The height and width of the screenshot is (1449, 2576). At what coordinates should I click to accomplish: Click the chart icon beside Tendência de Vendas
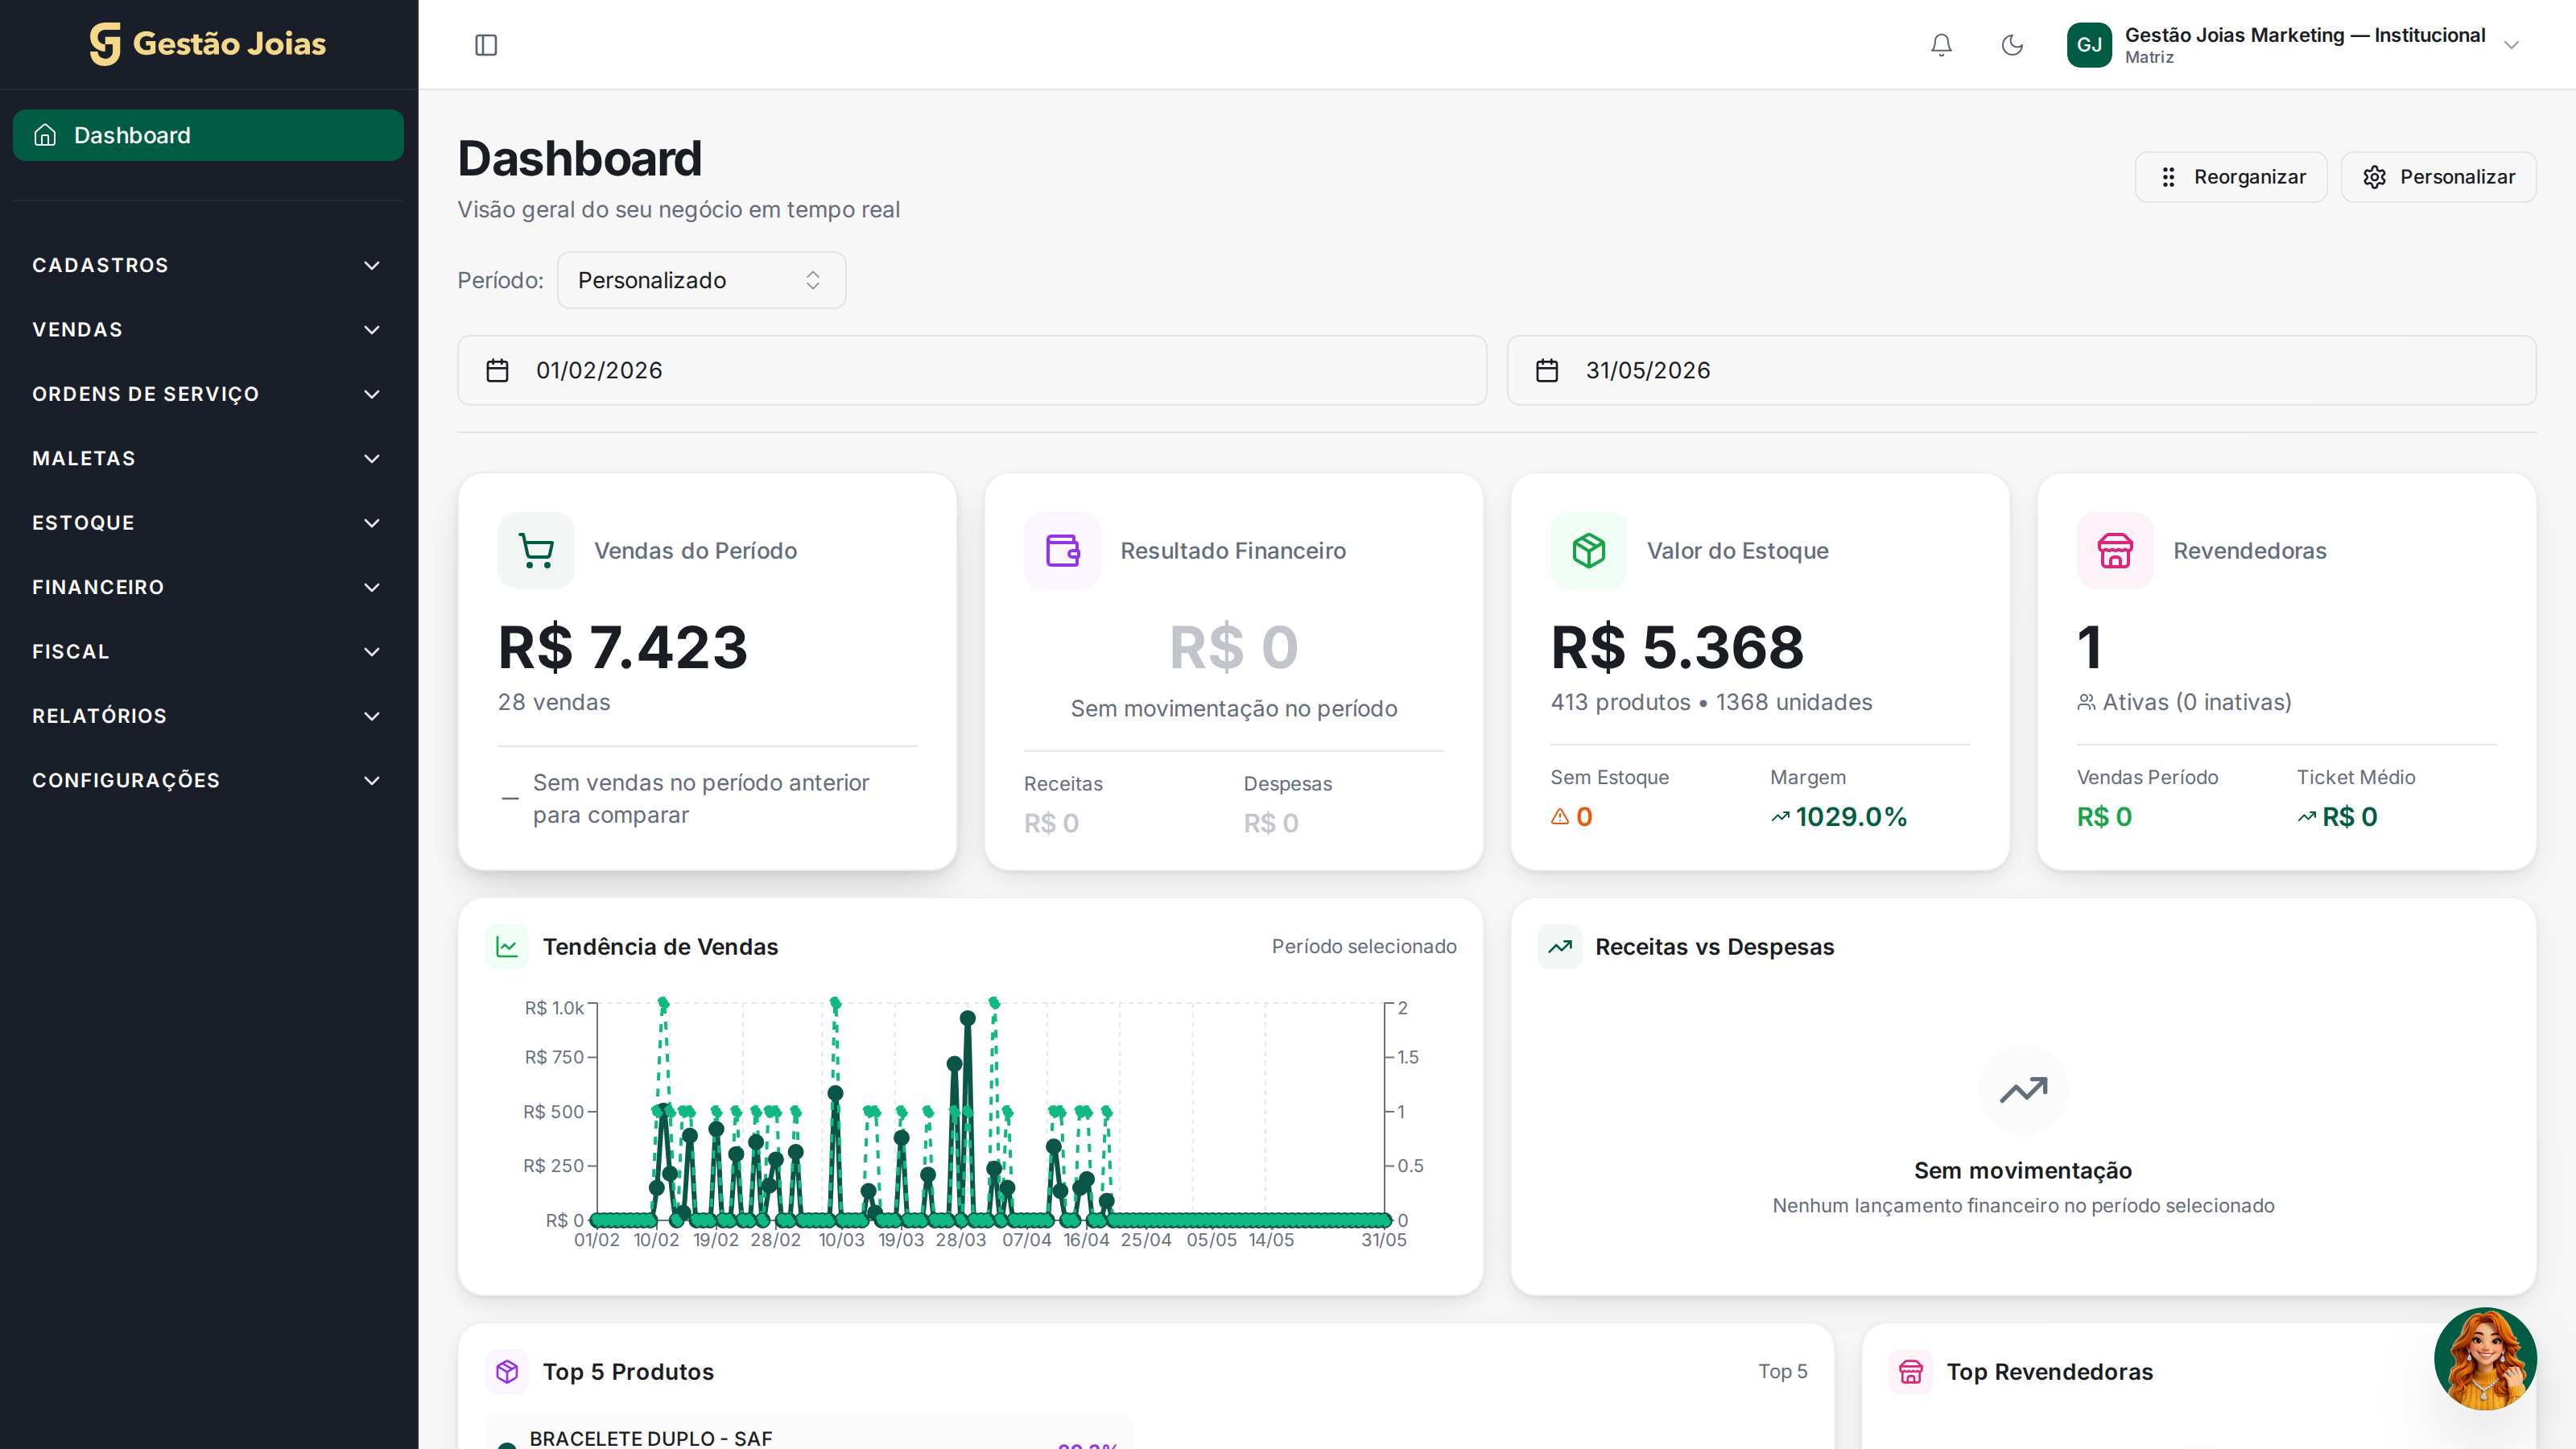pyautogui.click(x=507, y=947)
